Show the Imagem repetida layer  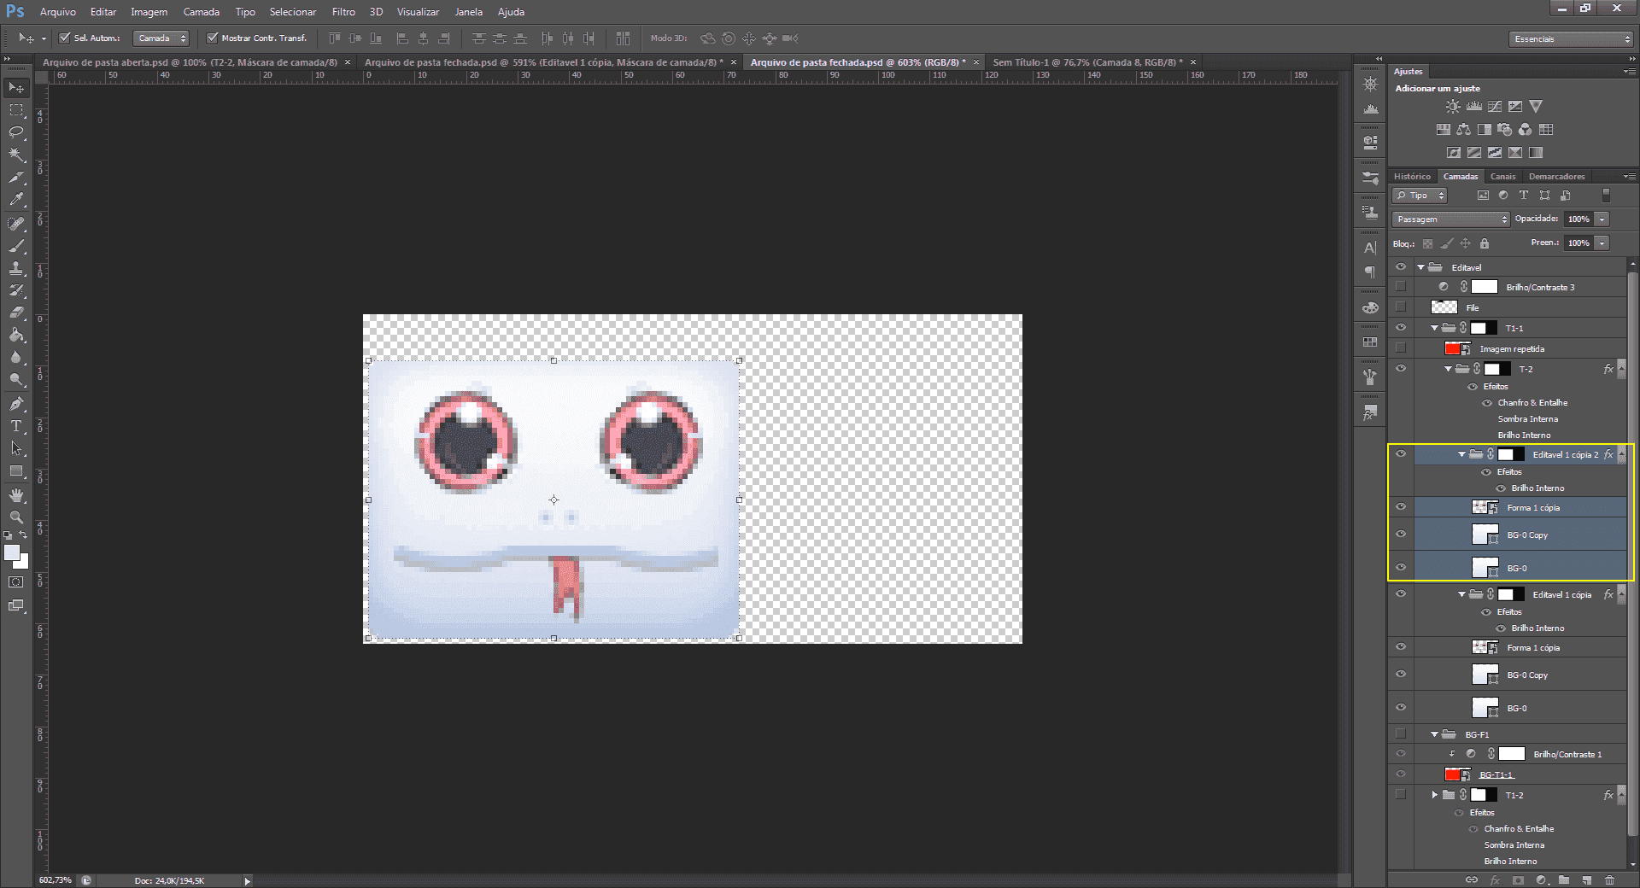[x=1401, y=348]
